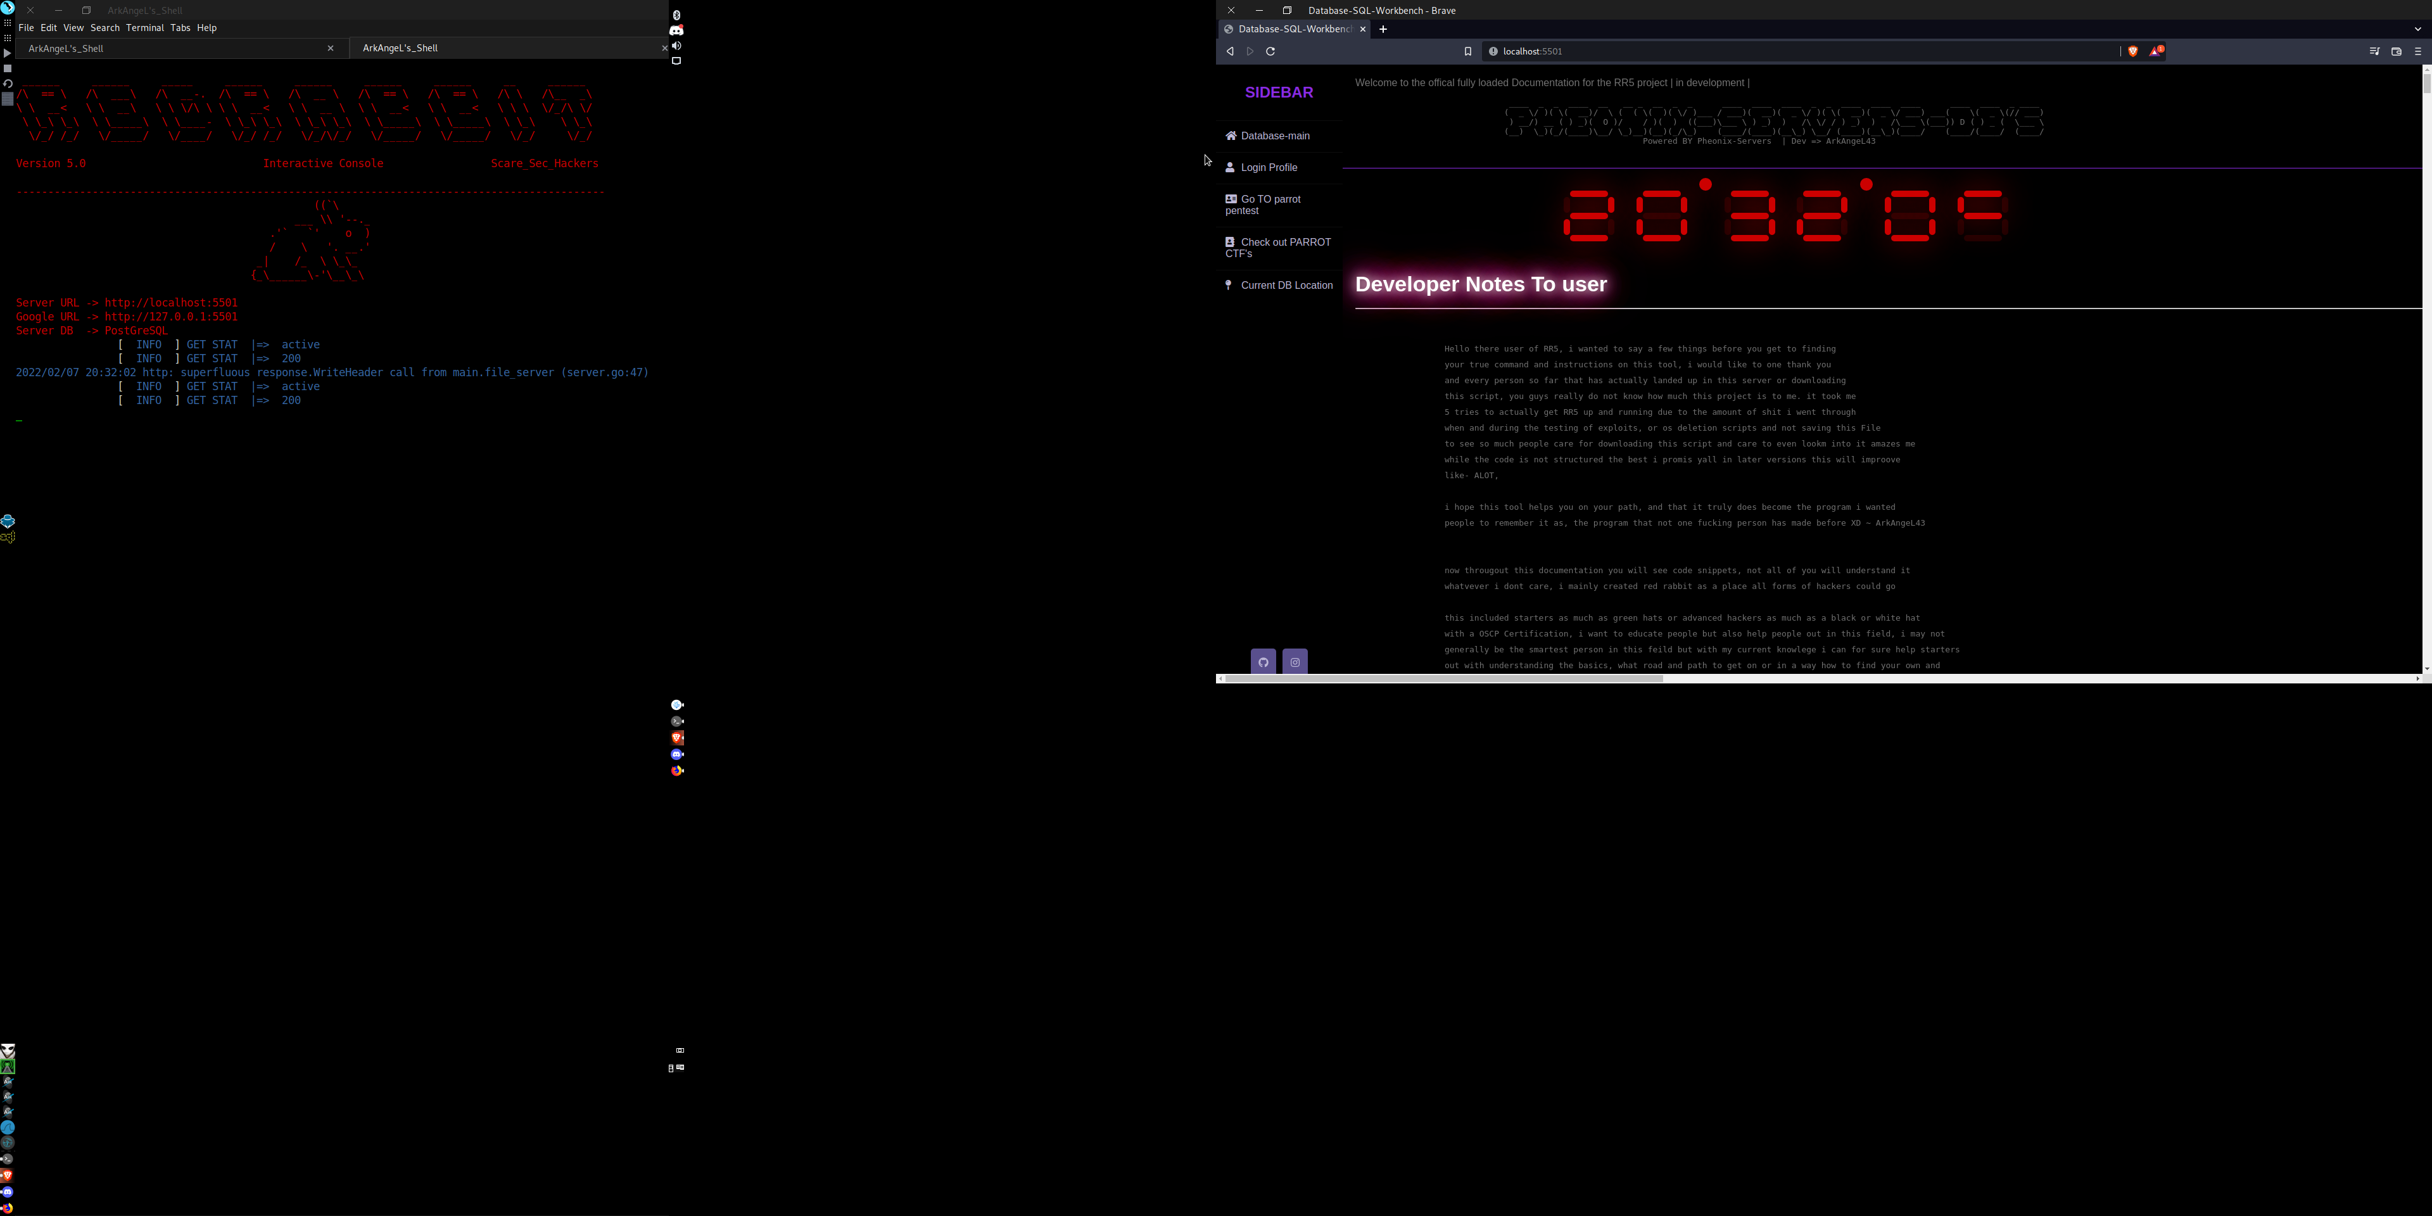Open the Login Profile sidebar link

coord(1269,167)
